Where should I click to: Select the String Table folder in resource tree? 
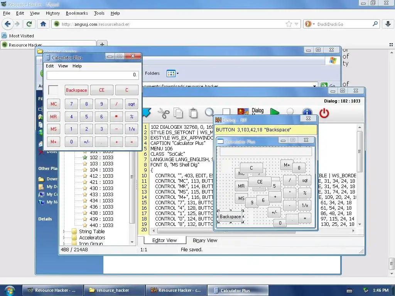[92, 231]
